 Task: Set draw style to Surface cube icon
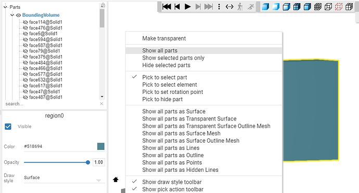point(265,7)
